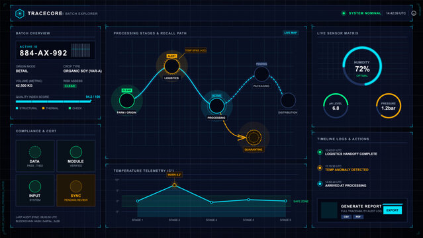Select the Distribution stage node
The height and width of the screenshot is (238, 423).
pos(288,100)
